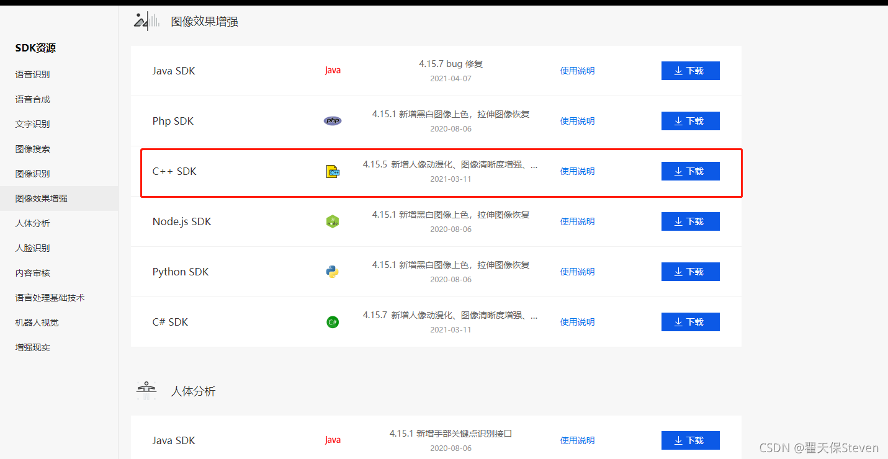The height and width of the screenshot is (459, 888).
Task: Click the C# green circle icon
Action: pos(333,322)
